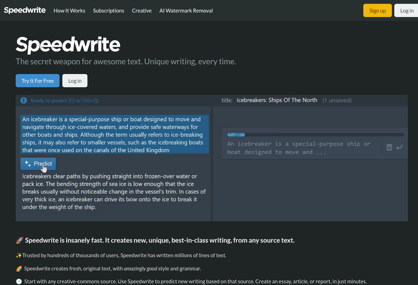Click Log in next to Try It For Free

75,81
